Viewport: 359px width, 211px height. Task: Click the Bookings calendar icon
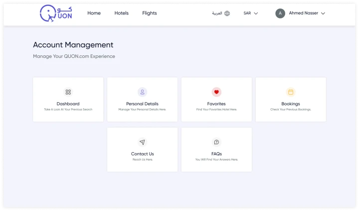291,92
